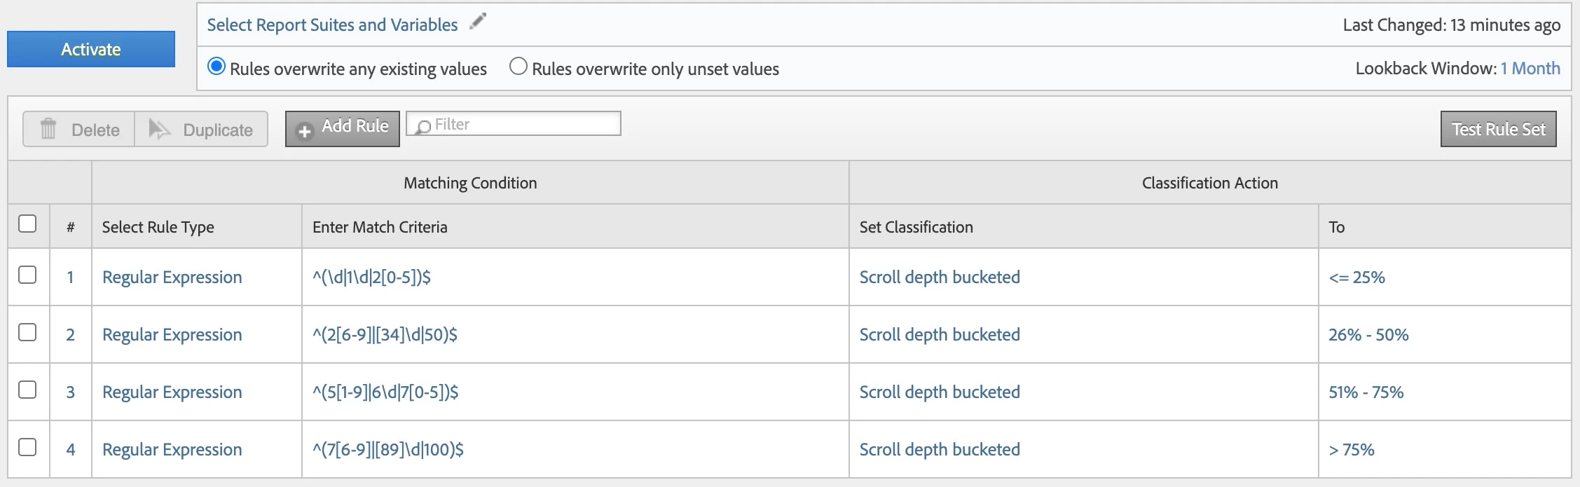Edit rule 3 match criteria regex
Screen dimensions: 1580x487
[385, 392]
